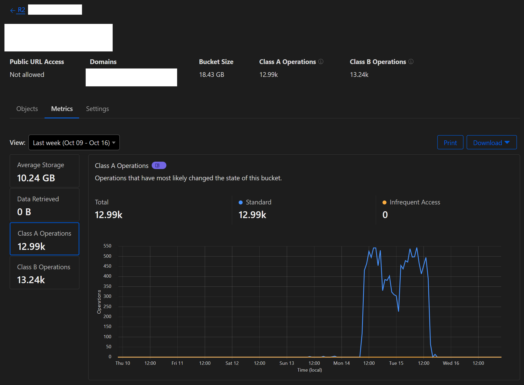Click the Tue 15 label on the time axis
Viewport: 524px width, 385px height.
click(396, 363)
